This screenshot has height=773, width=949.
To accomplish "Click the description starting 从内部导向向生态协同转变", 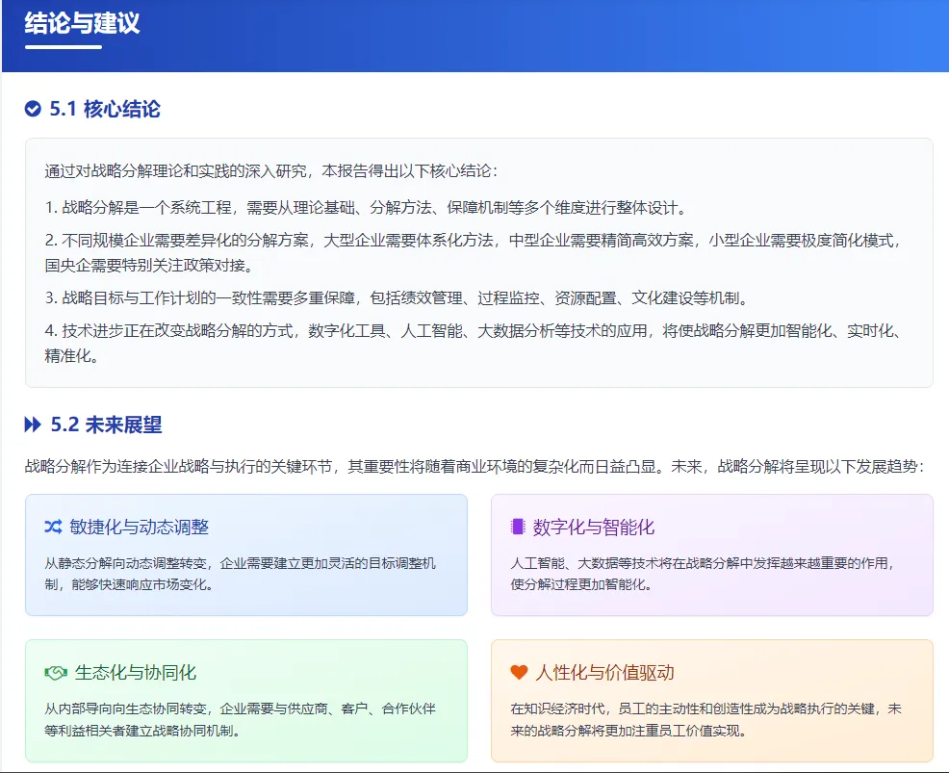I will coord(241,720).
